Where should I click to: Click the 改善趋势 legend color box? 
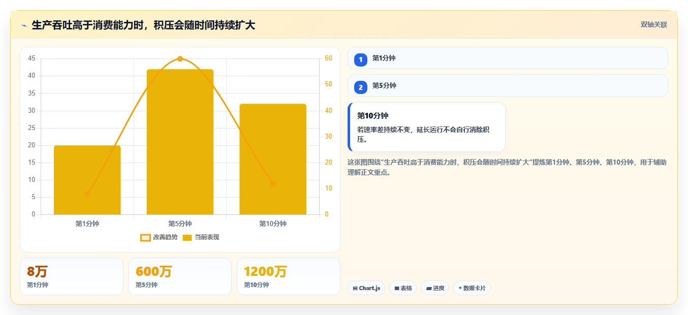(x=145, y=237)
